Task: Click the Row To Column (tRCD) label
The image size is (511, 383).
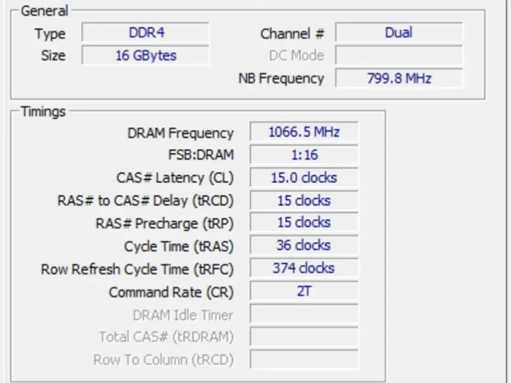Action: (164, 360)
